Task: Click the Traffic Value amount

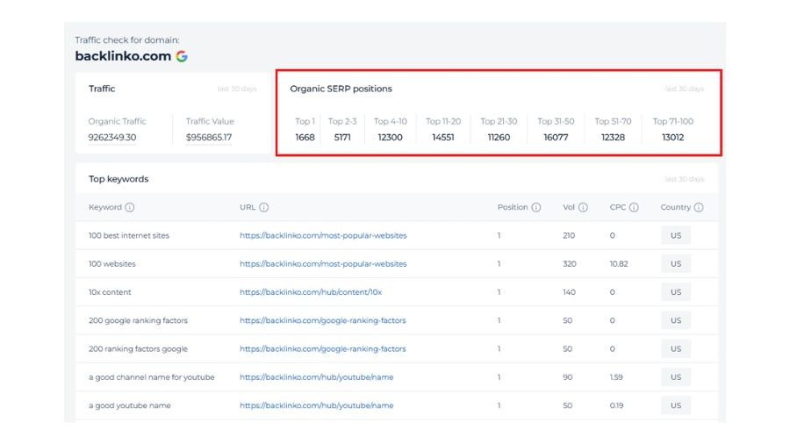Action: 209,138
